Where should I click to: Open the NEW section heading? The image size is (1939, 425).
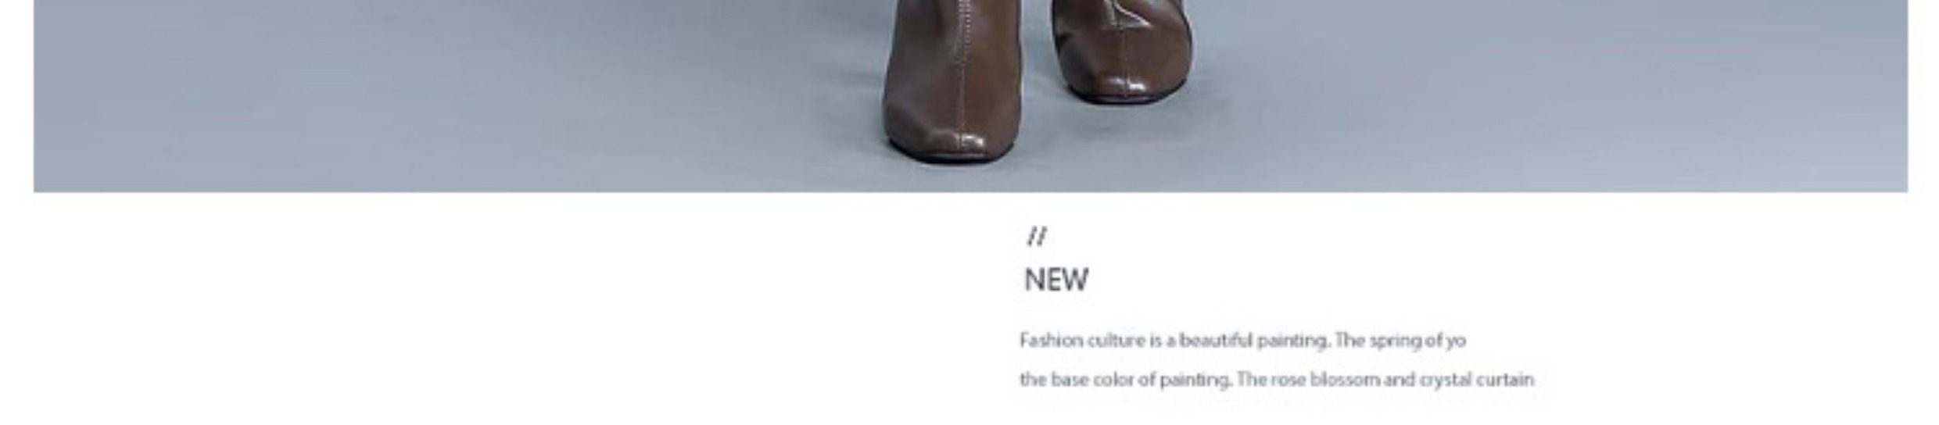(1056, 280)
